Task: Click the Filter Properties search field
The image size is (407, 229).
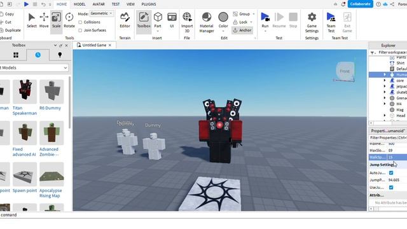Action: pos(388,137)
